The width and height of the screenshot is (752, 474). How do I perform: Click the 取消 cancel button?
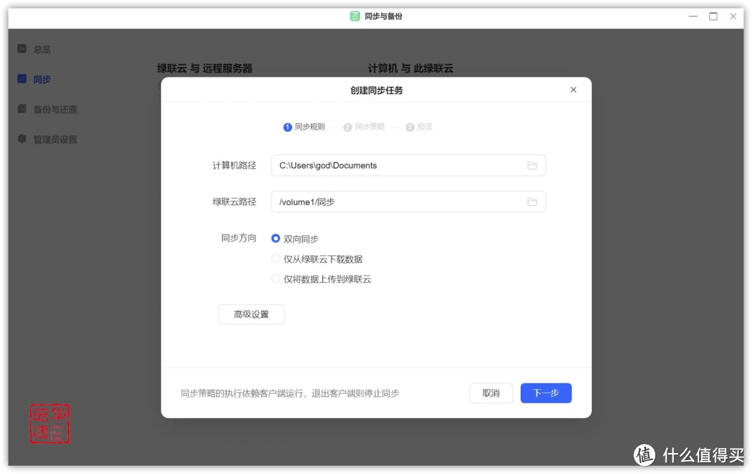point(491,393)
